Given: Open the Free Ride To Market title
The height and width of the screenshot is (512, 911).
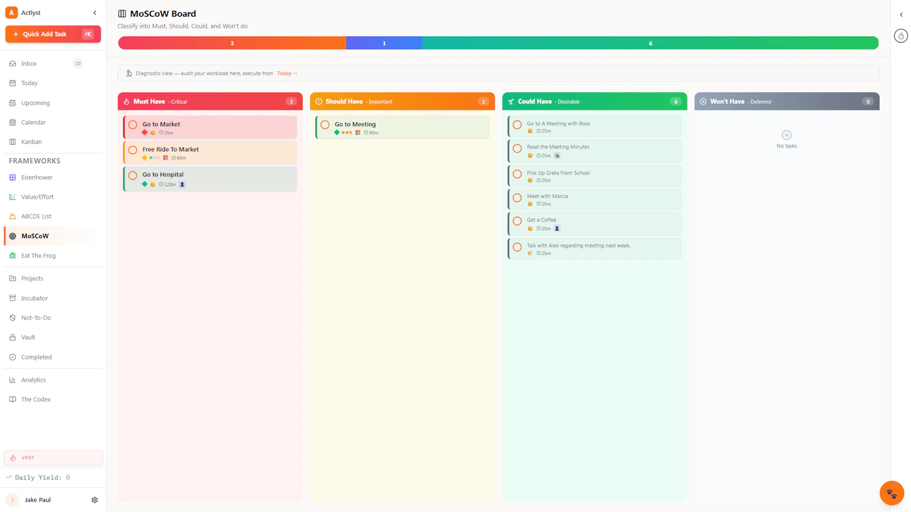Looking at the screenshot, I should pyautogui.click(x=171, y=150).
